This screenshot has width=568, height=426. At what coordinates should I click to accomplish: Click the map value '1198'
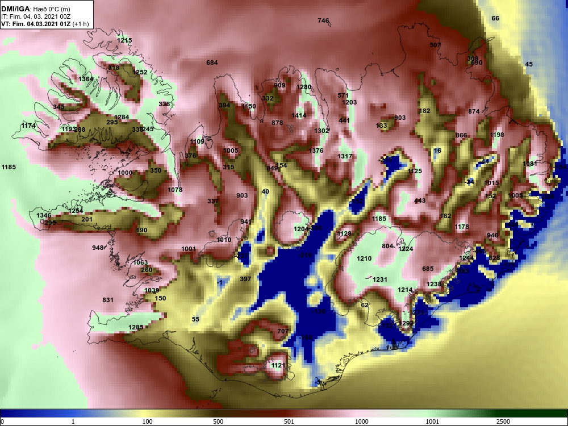pos(496,135)
